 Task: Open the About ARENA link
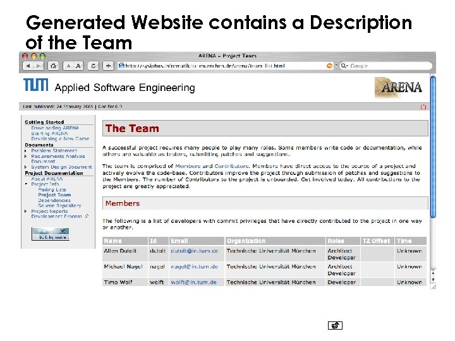pyautogui.click(x=47, y=179)
